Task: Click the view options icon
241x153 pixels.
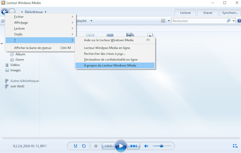Action: 163,21
